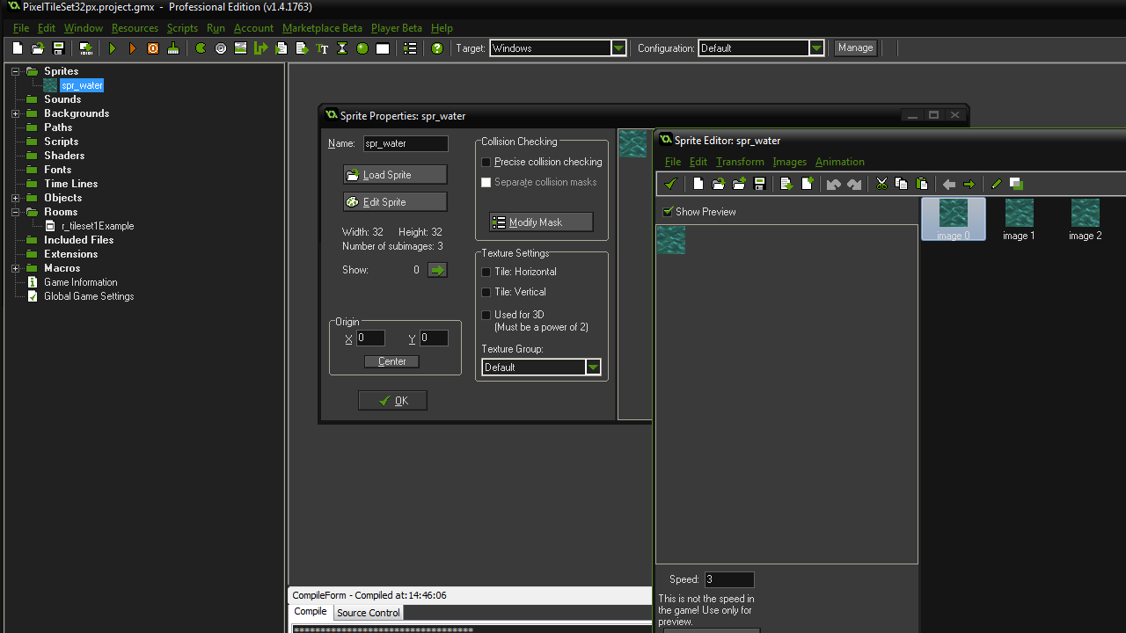Create a new timeline using the hourglass icon
The image size is (1126, 633).
click(x=341, y=48)
